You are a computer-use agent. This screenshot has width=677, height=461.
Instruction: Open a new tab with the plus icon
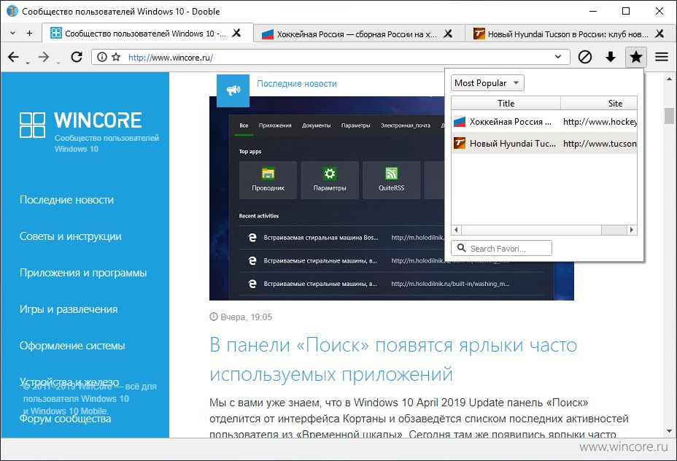click(x=29, y=34)
